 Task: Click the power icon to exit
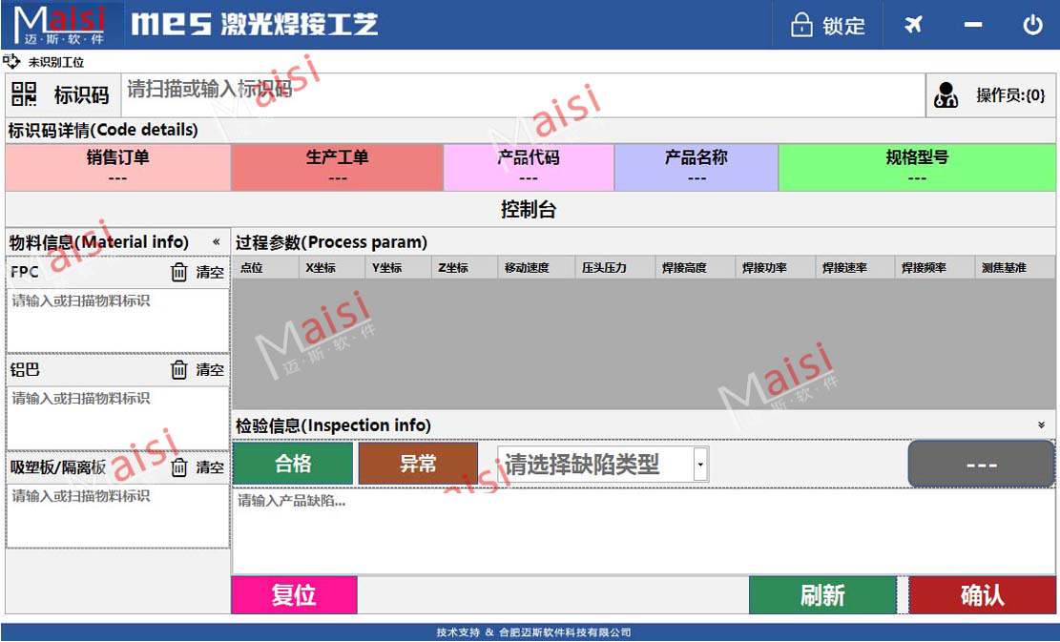click(1032, 25)
